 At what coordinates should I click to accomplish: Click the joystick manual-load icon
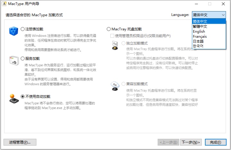click(x=14, y=99)
